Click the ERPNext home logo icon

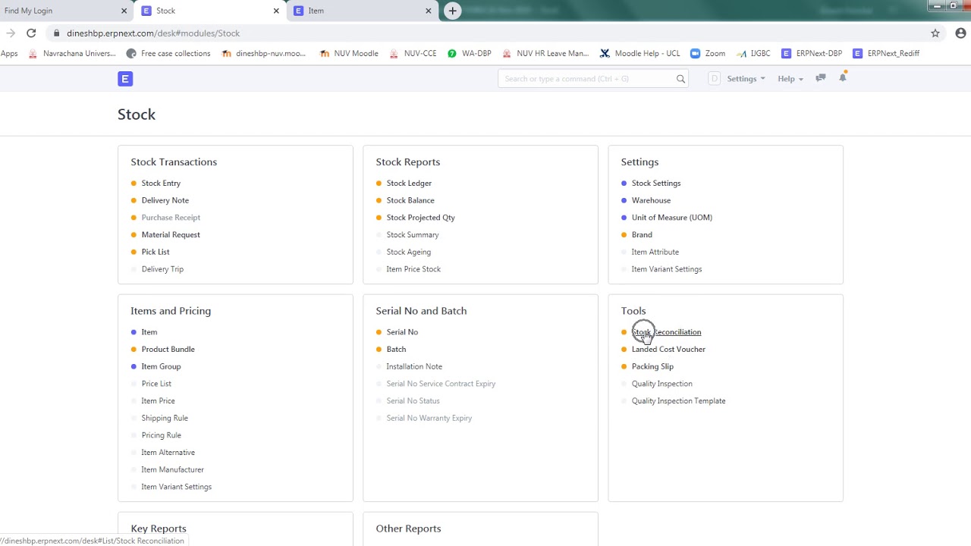[125, 79]
